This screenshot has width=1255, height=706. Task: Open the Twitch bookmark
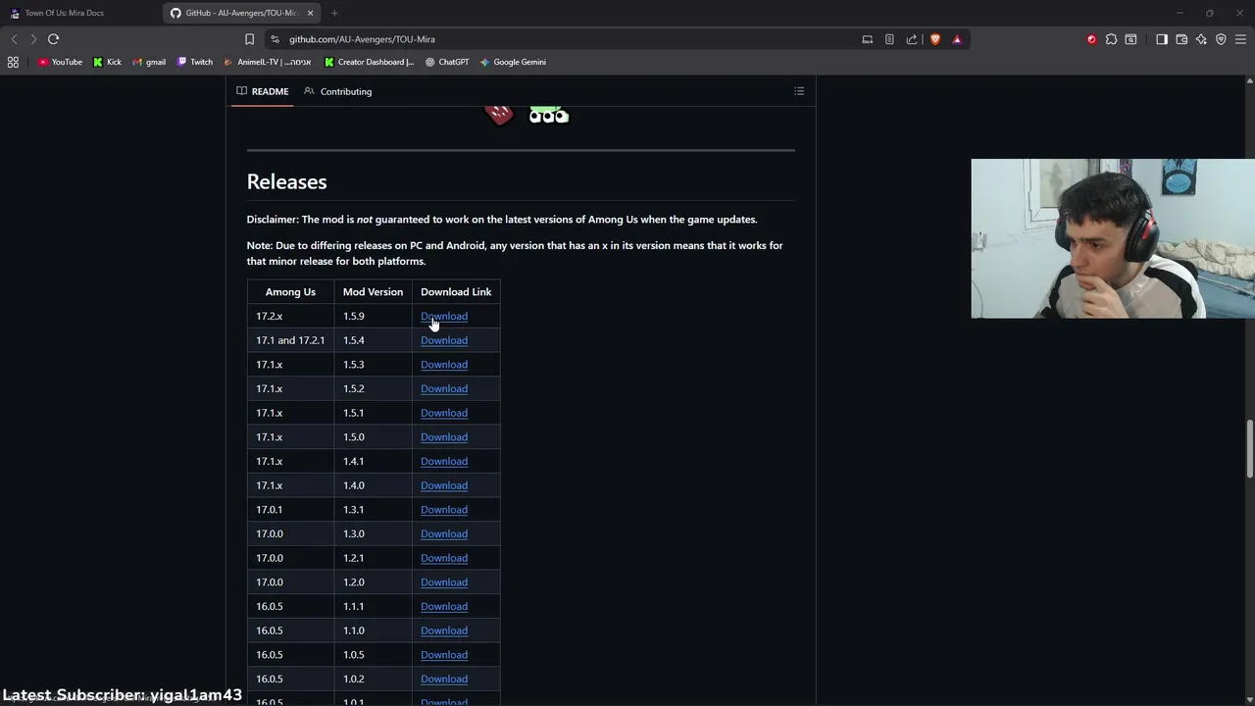click(195, 62)
